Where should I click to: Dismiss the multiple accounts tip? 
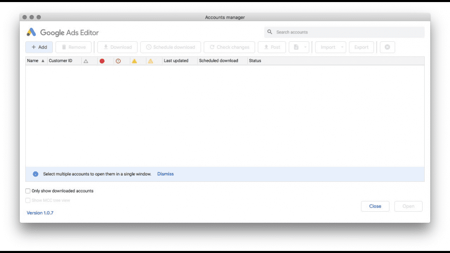[x=166, y=174]
